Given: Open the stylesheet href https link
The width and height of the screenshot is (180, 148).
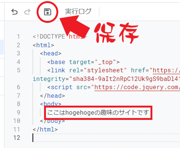Looking at the screenshot, I should pos(166,70).
